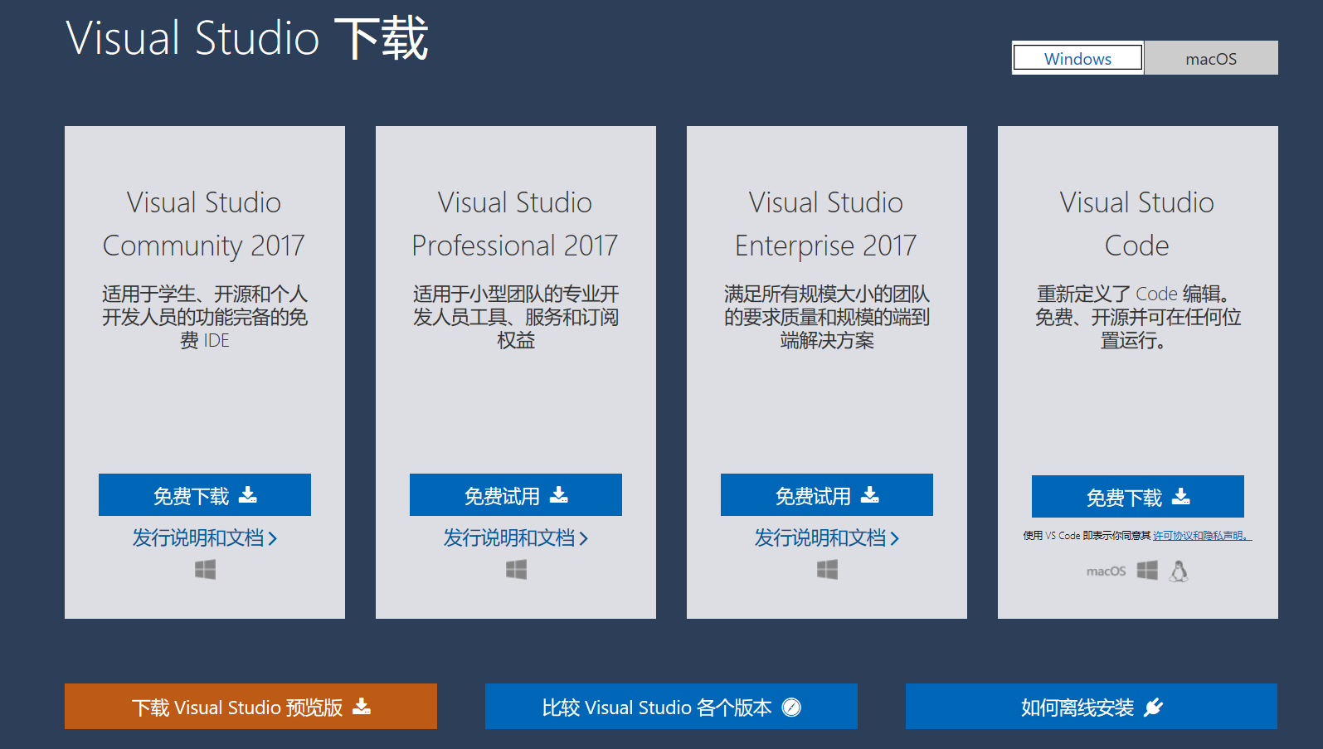Click the Visual Studio Code card title
The width and height of the screenshot is (1323, 749).
pos(1137,224)
